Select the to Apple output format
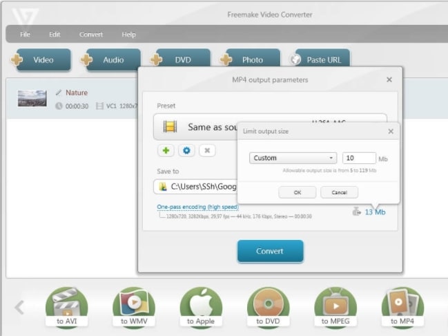This screenshot has height=336, width=448. click(201, 308)
